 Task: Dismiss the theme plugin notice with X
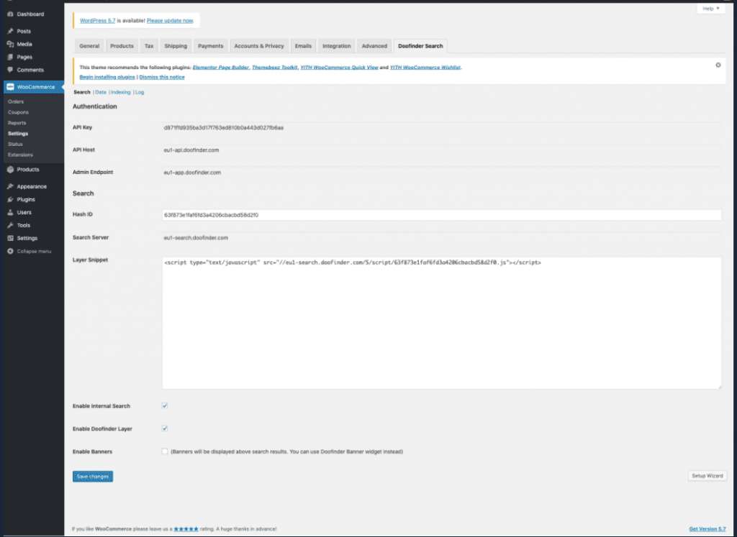coord(718,65)
